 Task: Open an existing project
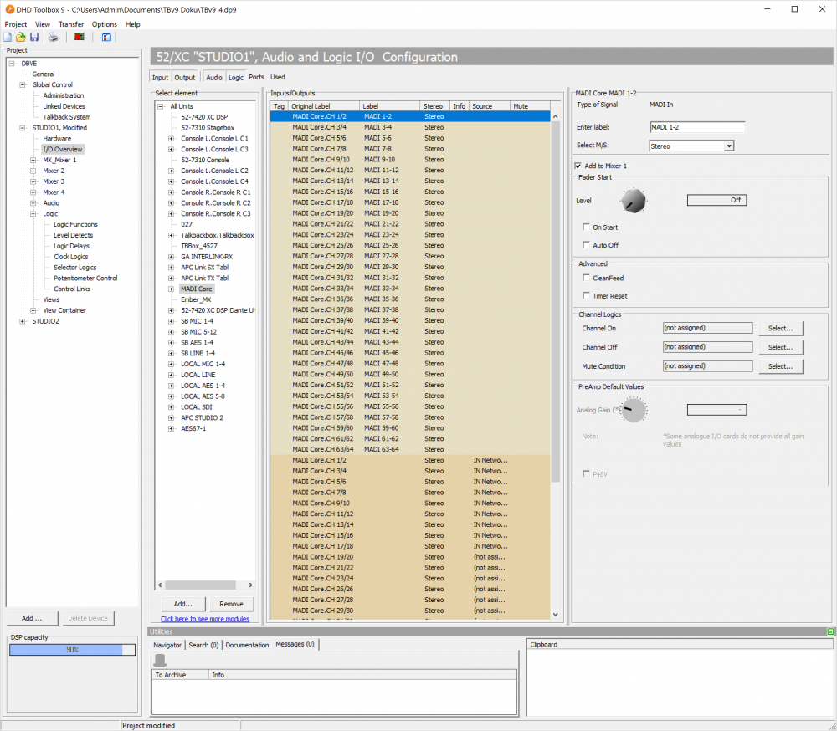click(x=20, y=37)
